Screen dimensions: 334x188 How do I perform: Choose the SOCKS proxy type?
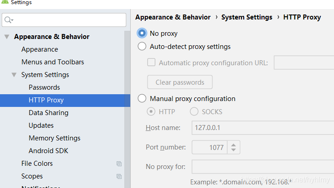194,111
